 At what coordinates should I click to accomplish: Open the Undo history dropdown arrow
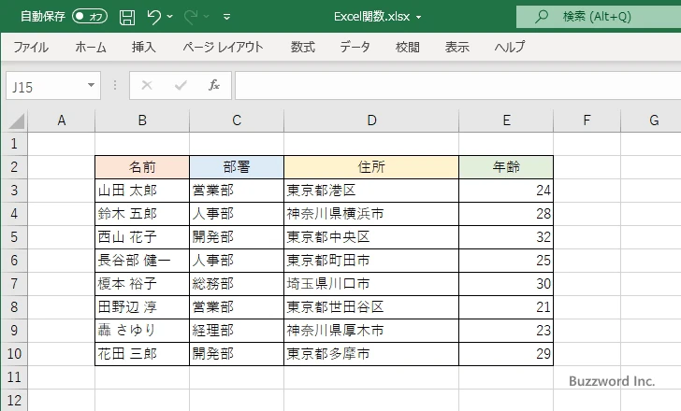pyautogui.click(x=170, y=17)
